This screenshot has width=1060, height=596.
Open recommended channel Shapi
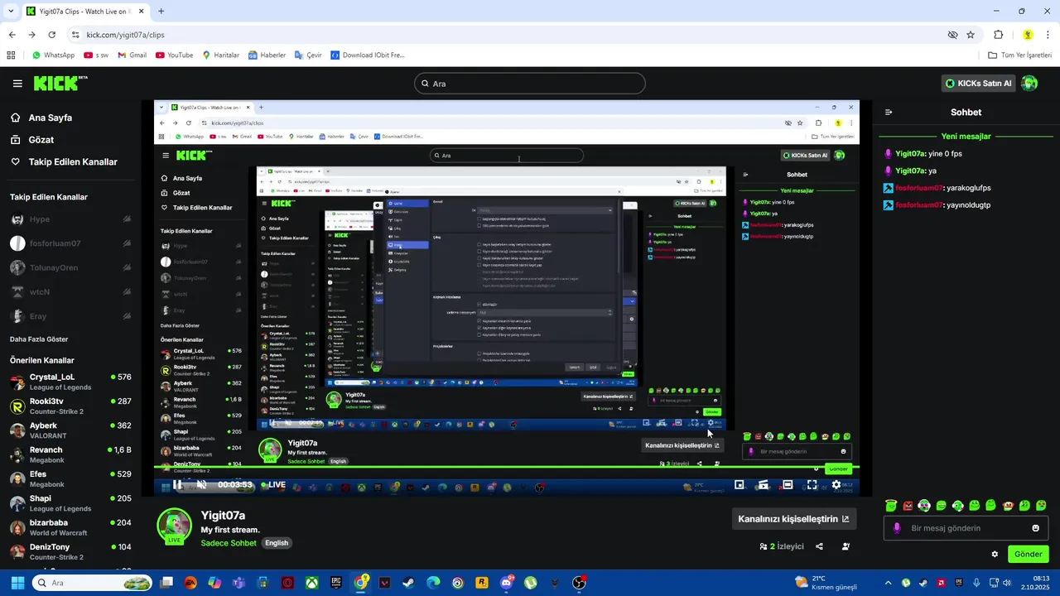tap(70, 503)
